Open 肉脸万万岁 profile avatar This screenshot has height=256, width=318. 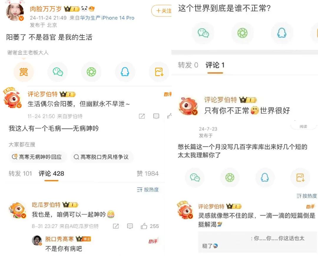pyautogui.click(x=15, y=11)
